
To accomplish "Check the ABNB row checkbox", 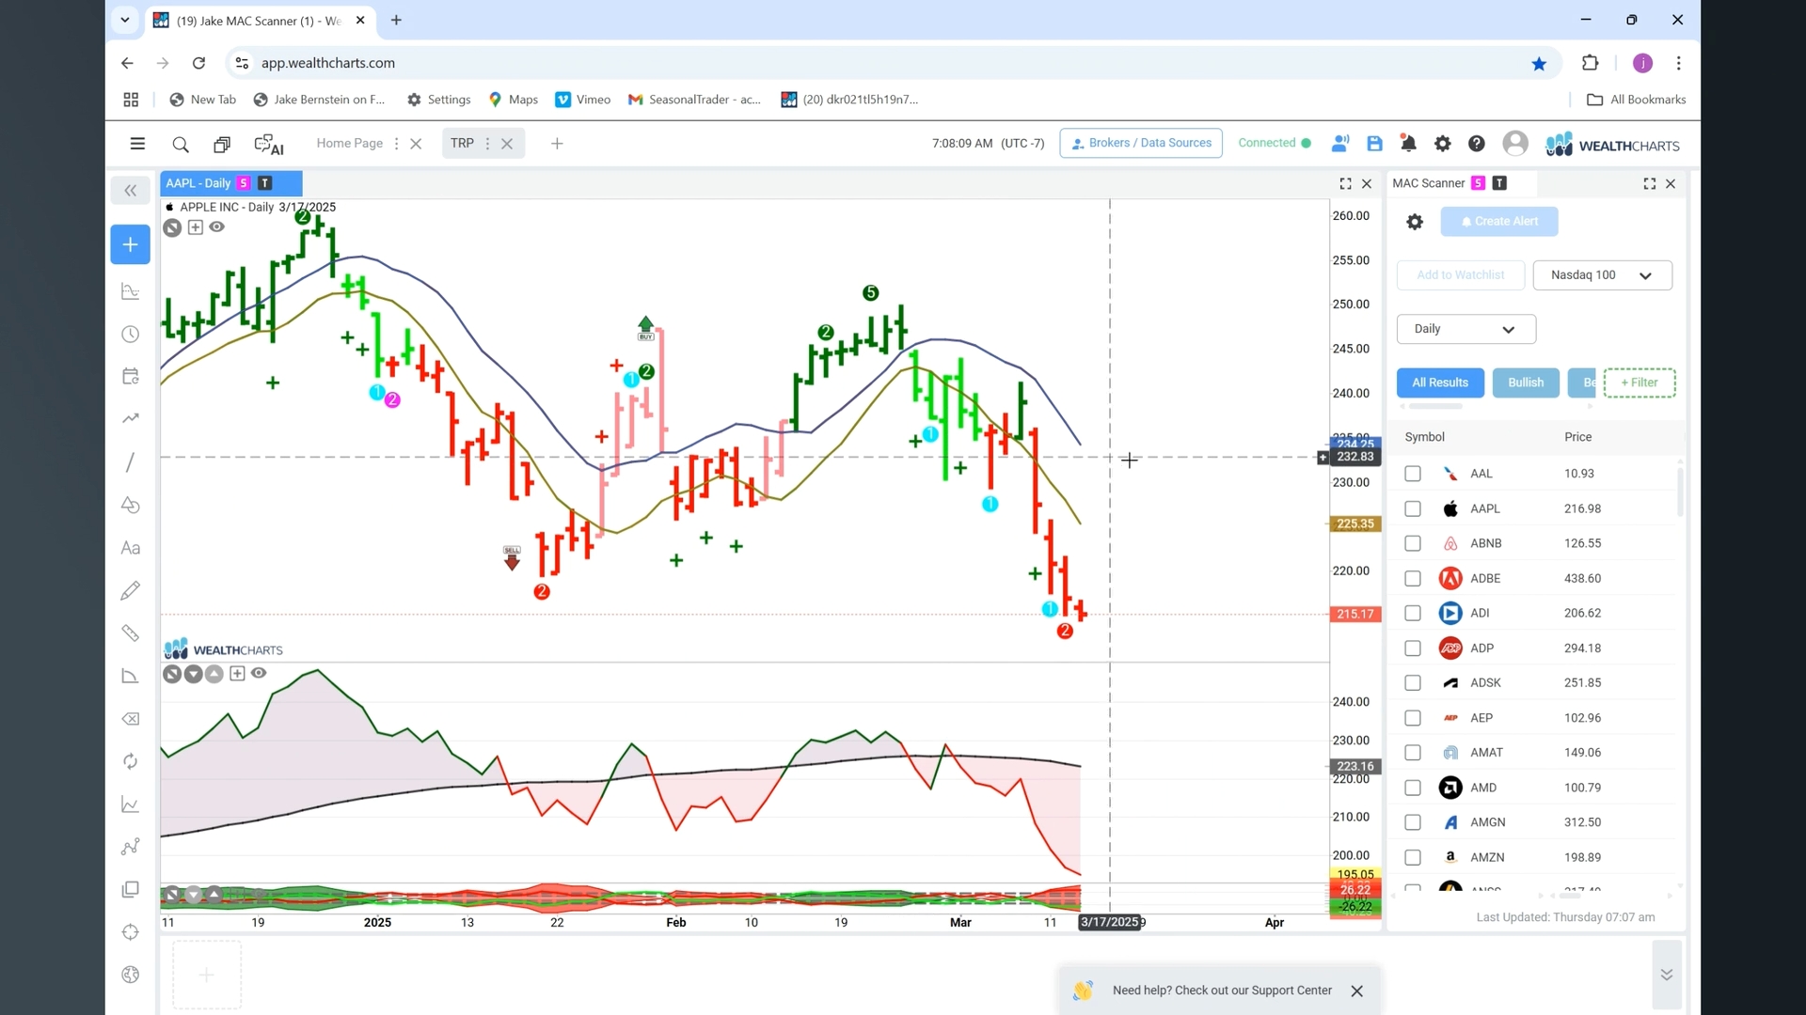I will coord(1412,543).
